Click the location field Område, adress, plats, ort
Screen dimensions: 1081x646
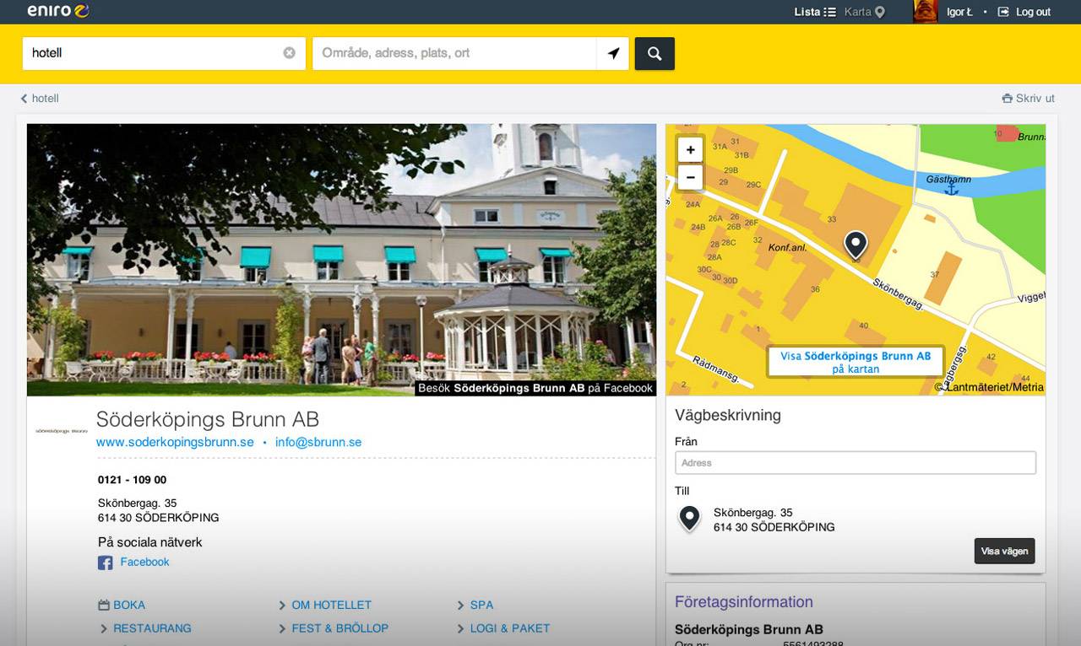(x=454, y=53)
